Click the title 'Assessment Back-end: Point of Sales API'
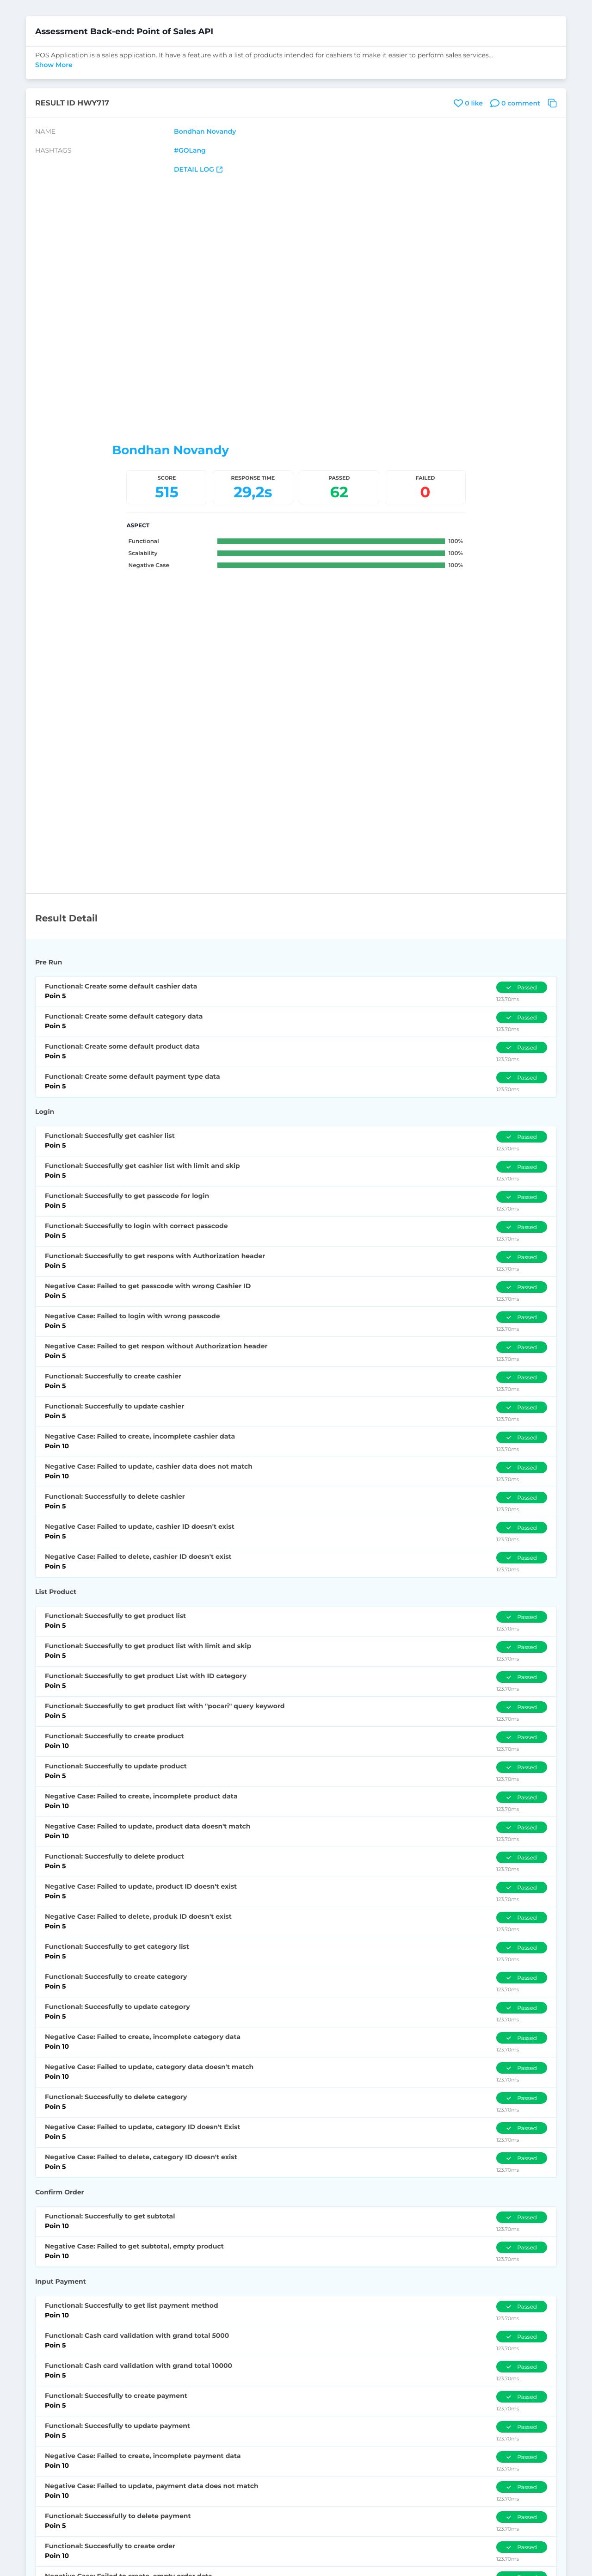 point(124,32)
